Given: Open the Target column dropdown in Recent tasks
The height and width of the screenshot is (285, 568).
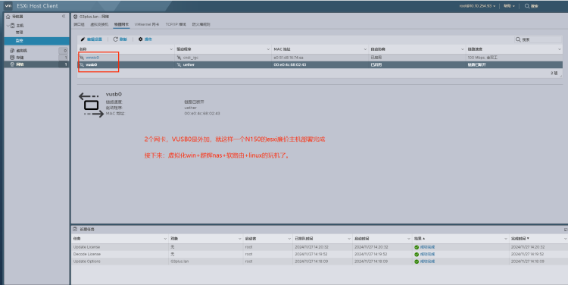Looking at the screenshot, I should pos(240,239).
